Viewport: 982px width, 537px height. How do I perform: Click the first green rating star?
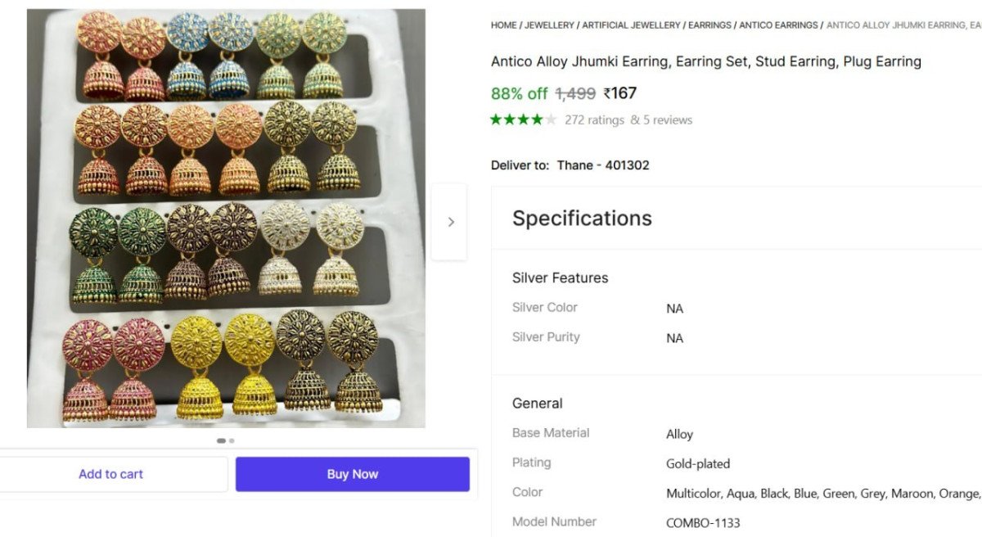click(496, 120)
